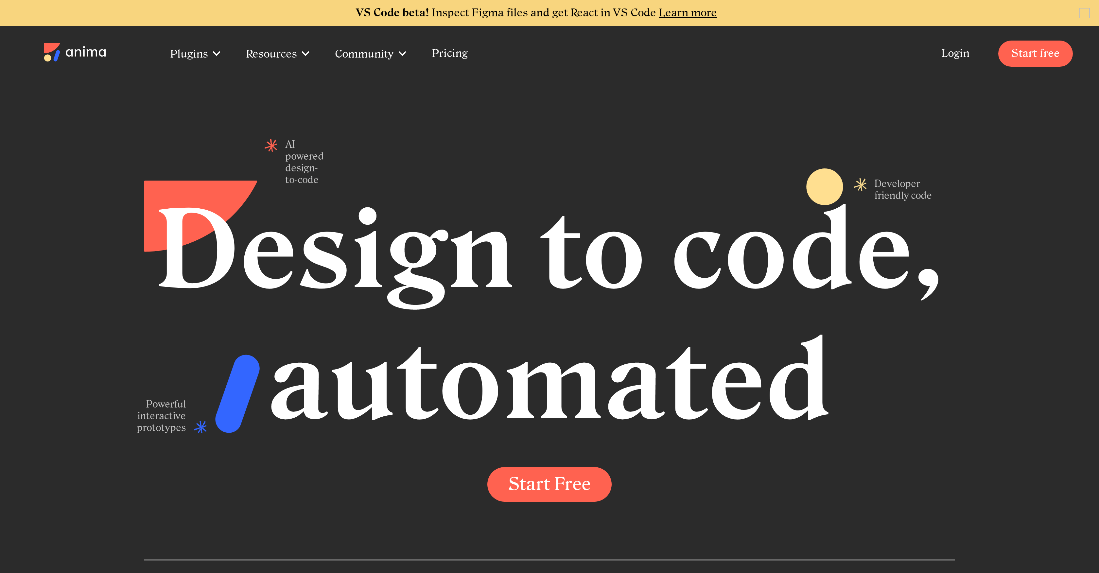Expand the Resources dropdown chevron
Image resolution: width=1099 pixels, height=573 pixels.
pyautogui.click(x=305, y=54)
